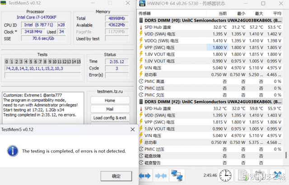Click the log line 'Testing completed in 2:35.12, no errors.'
289x185 pixels.
point(40,115)
